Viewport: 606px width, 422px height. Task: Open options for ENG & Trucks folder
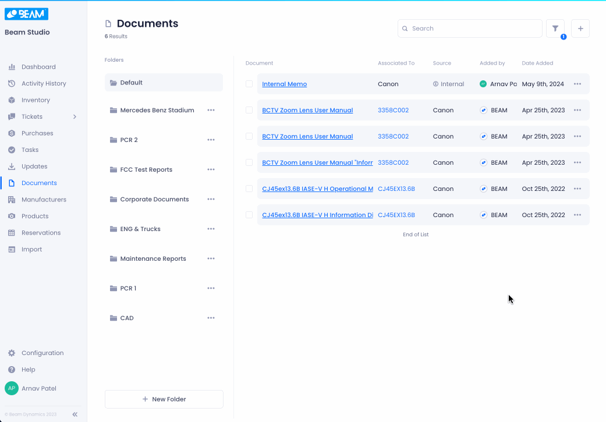(x=211, y=229)
